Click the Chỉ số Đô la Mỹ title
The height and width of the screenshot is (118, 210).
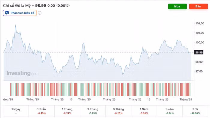point(17,6)
